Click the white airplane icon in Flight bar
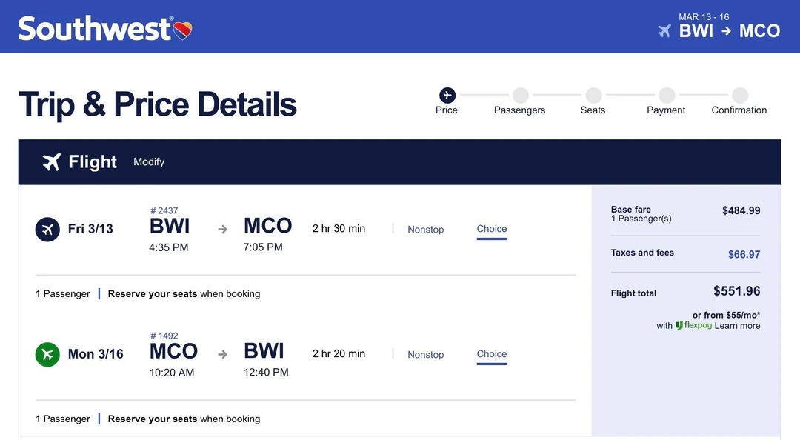800x440 pixels. point(51,162)
